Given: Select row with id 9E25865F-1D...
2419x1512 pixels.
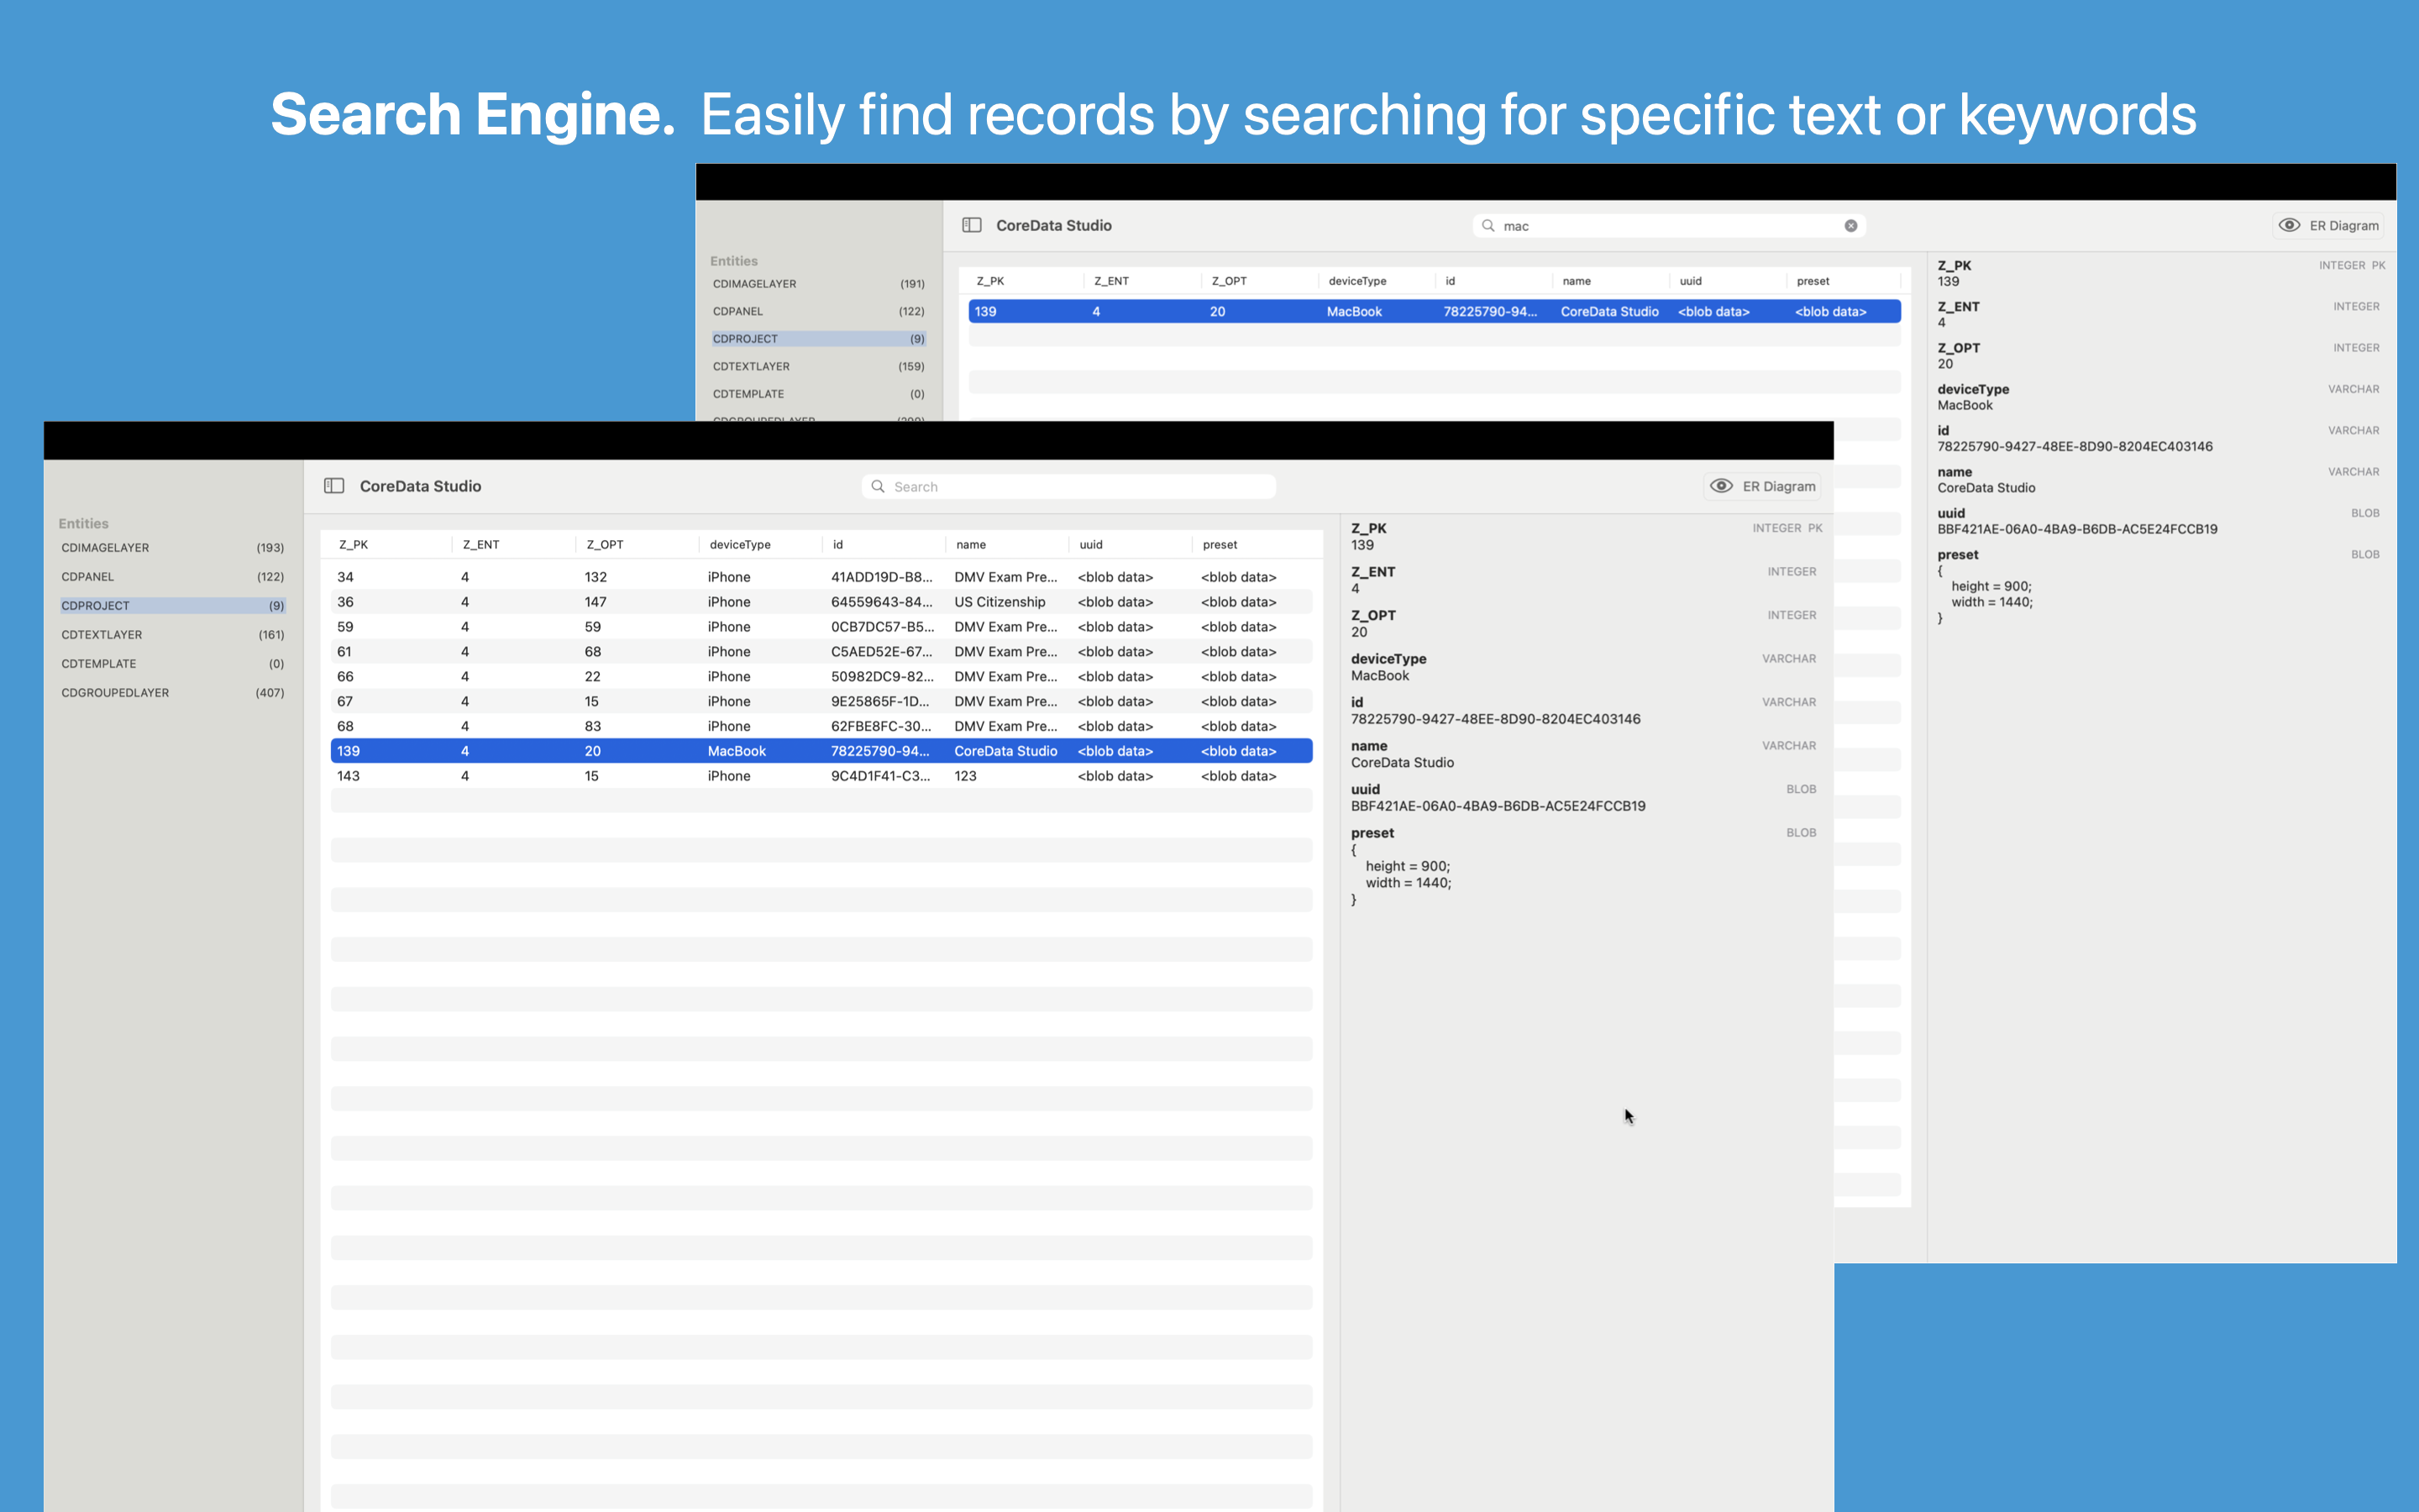Looking at the screenshot, I should 821,702.
